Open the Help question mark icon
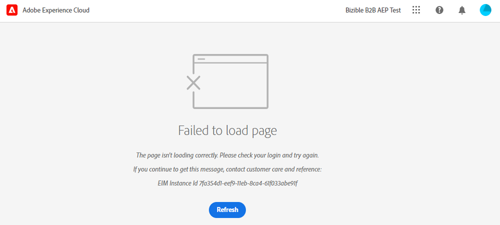This screenshot has height=225, width=500. coord(439,10)
